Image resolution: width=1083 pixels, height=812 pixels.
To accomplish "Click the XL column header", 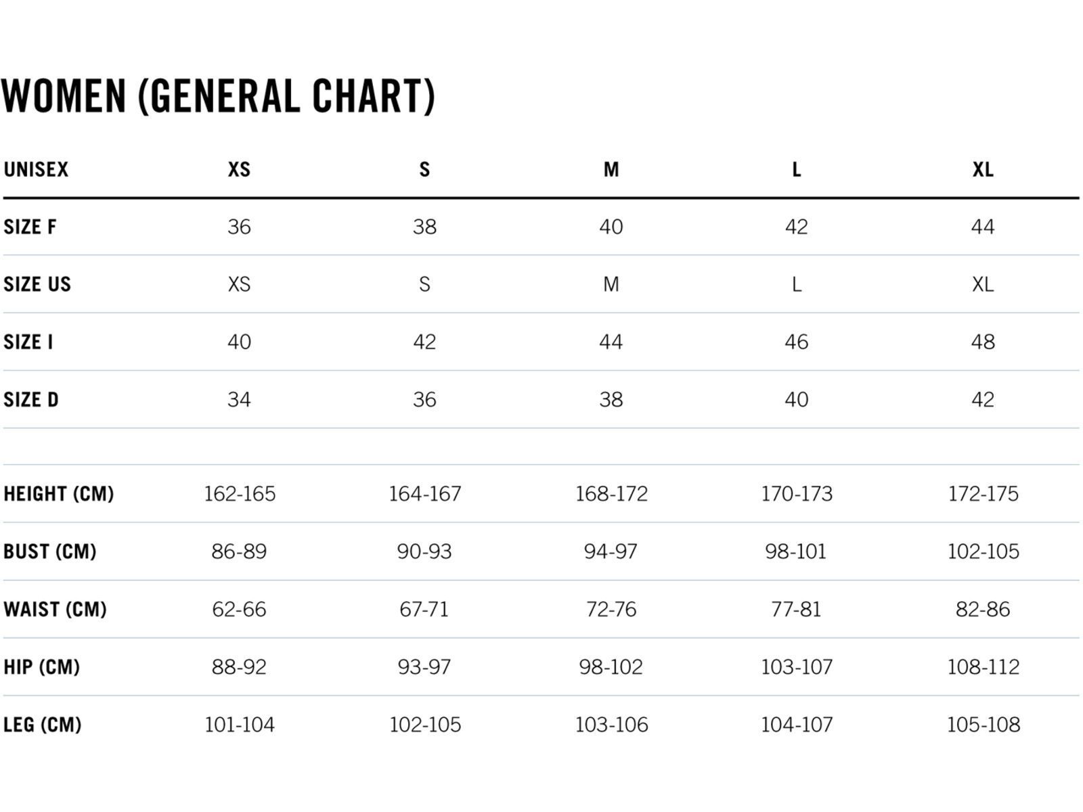I will (x=983, y=169).
